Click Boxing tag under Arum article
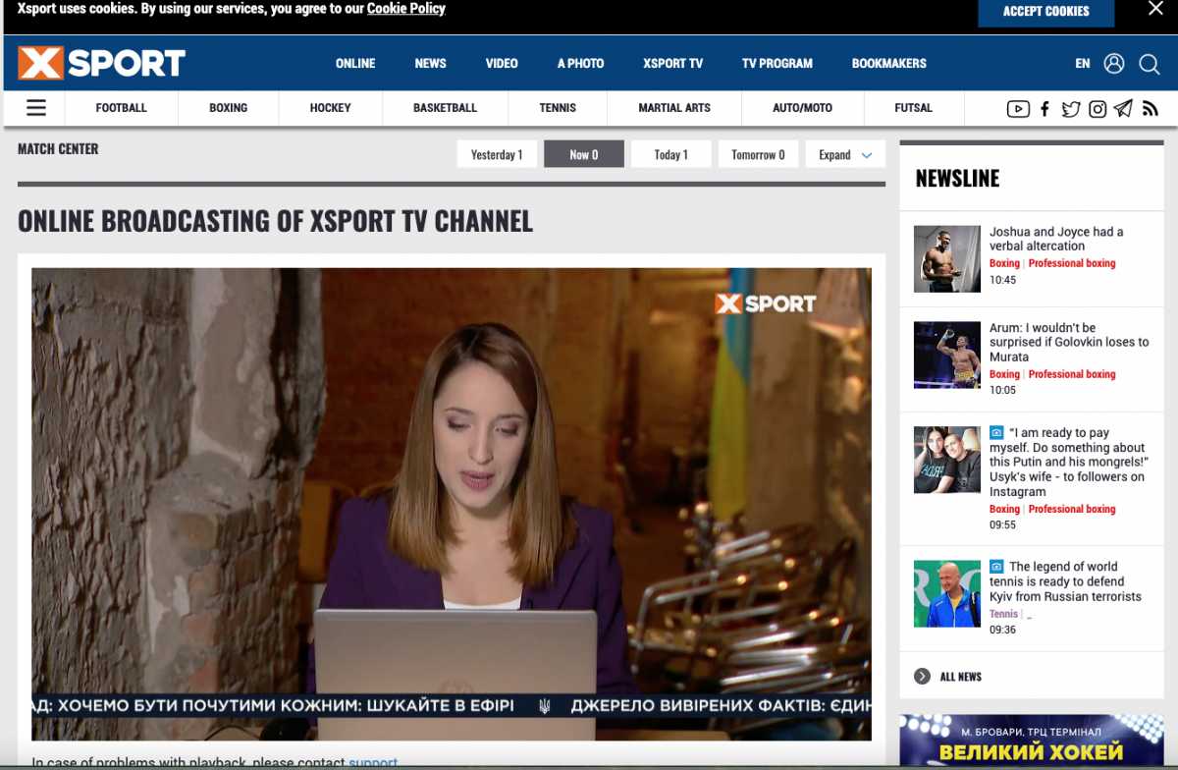Screen dimensions: 1178x770 (x=1004, y=374)
